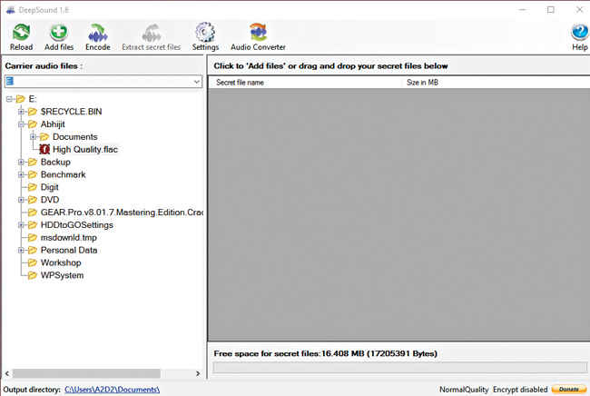The height and width of the screenshot is (396, 590).
Task: Select the Personal Data folder name
Action: tap(69, 251)
